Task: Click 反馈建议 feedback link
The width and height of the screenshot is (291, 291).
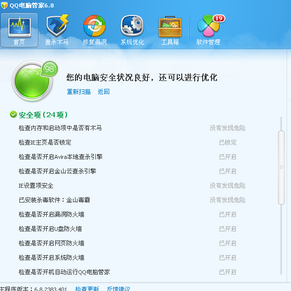Action: coord(118,289)
